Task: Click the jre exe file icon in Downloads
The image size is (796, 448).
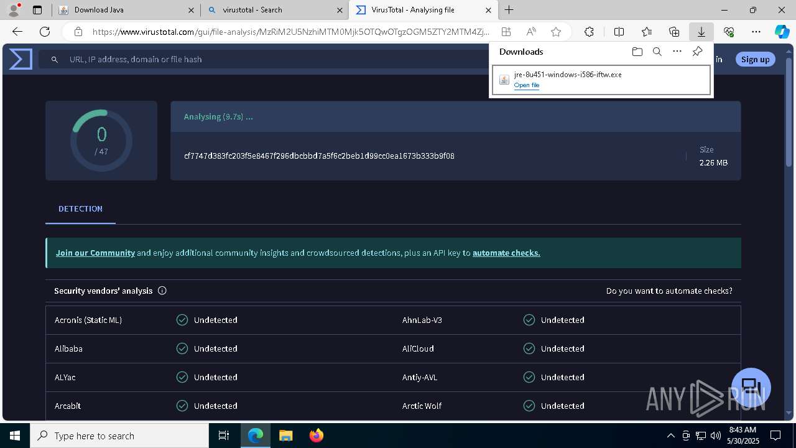Action: point(504,80)
